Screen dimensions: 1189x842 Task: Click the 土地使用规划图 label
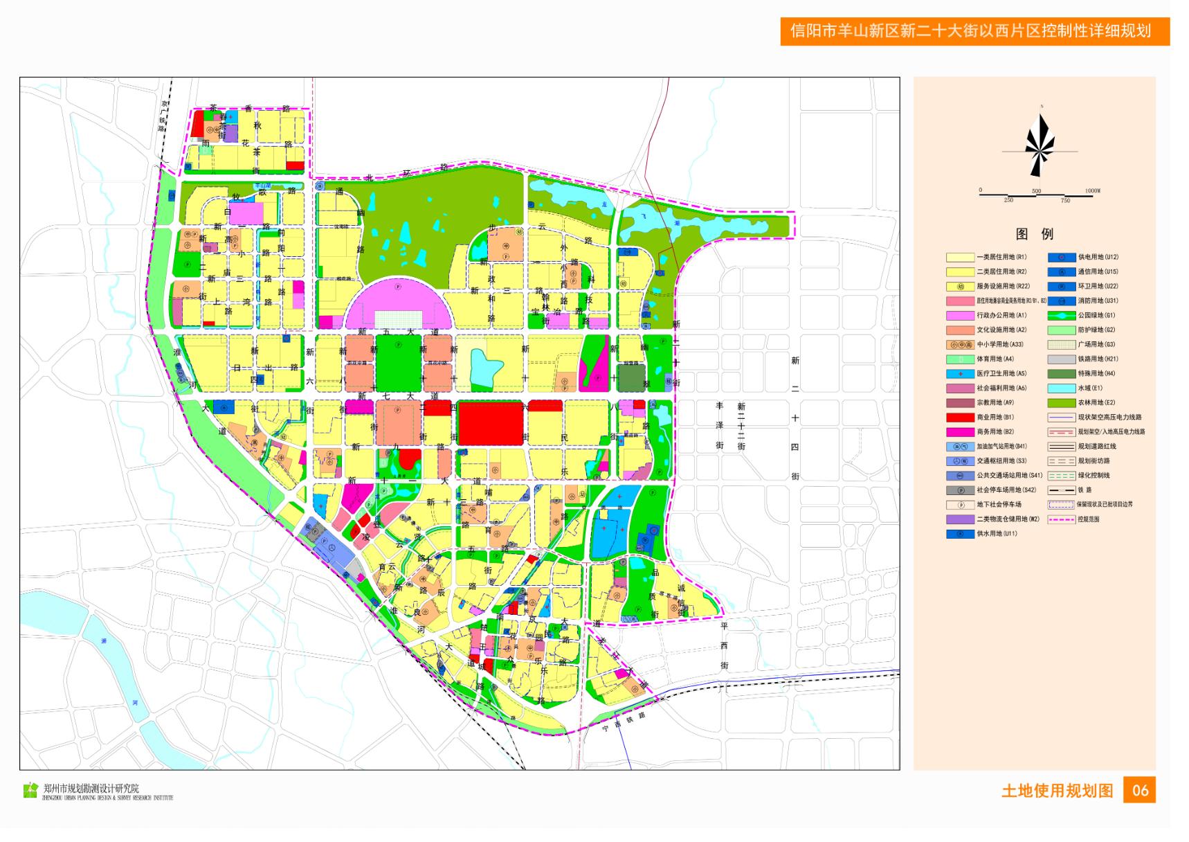click(1057, 791)
